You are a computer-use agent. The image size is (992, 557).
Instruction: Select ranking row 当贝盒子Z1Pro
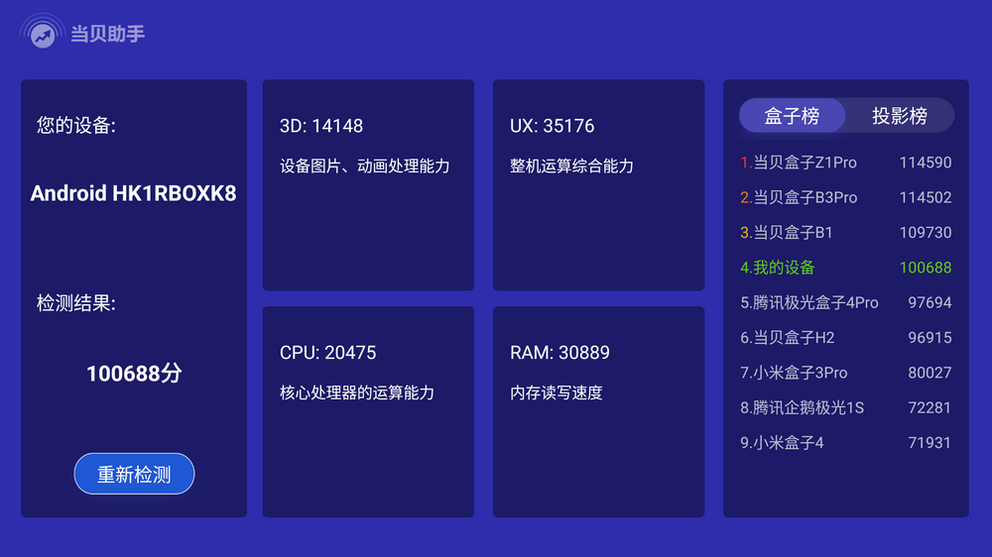(x=846, y=163)
